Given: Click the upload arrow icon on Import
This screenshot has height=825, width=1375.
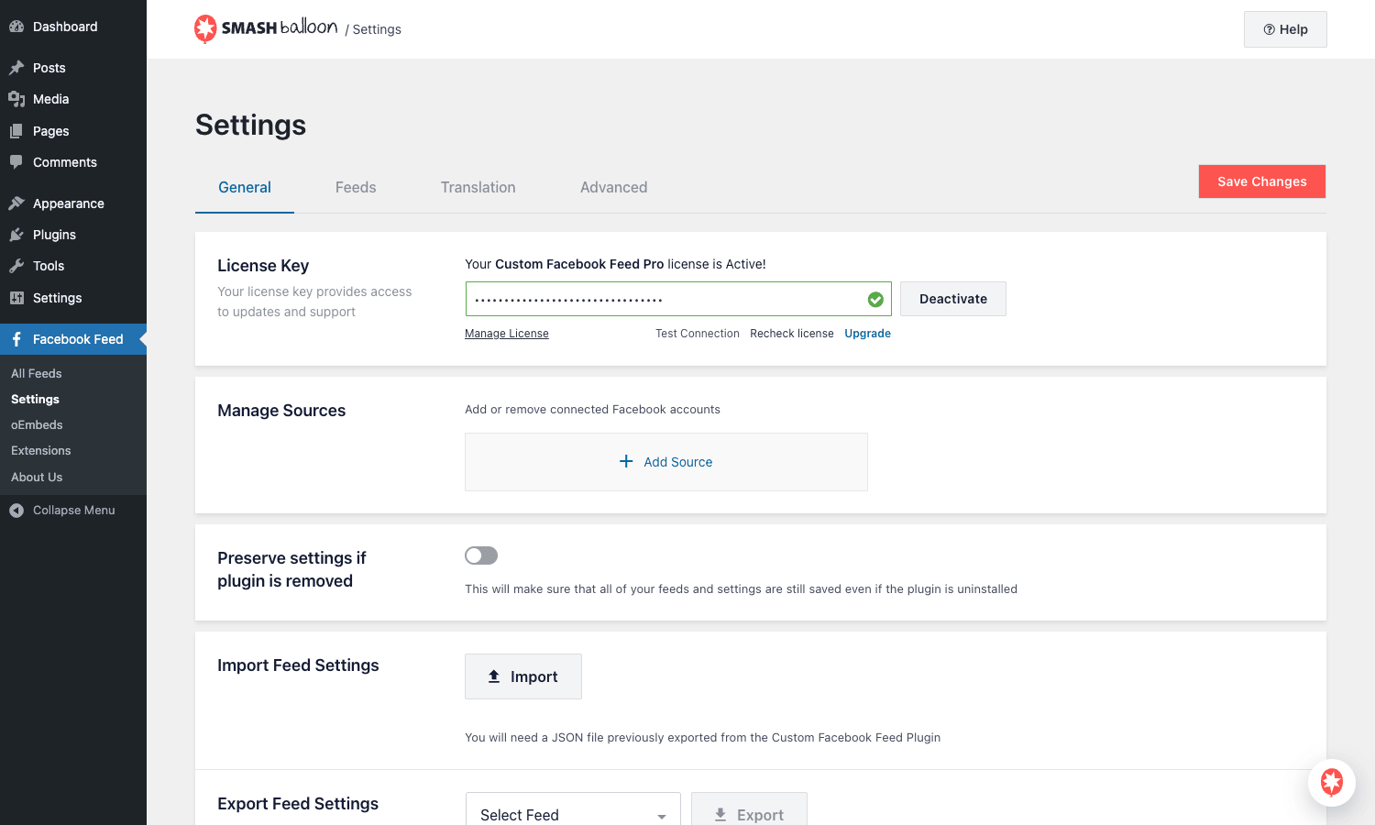Looking at the screenshot, I should coord(494,676).
